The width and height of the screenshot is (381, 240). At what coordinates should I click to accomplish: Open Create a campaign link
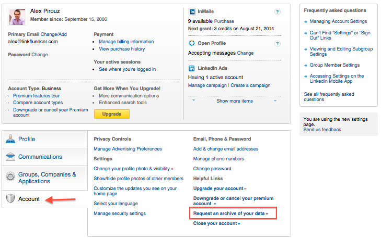click(250, 85)
